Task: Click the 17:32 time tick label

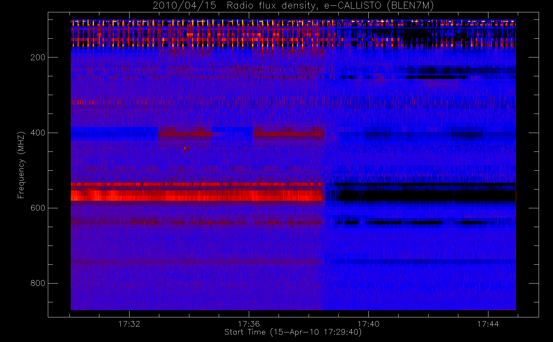Action: point(129,324)
